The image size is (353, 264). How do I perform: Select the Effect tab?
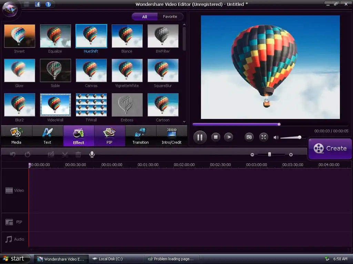pyautogui.click(x=79, y=136)
